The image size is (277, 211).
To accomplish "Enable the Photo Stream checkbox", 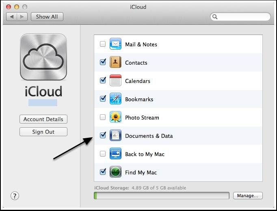I will [103, 117].
